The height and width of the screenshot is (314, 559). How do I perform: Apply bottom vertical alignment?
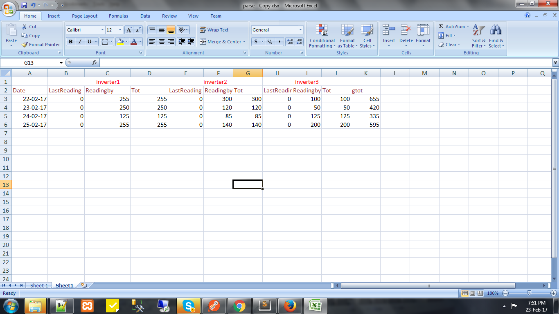click(x=171, y=30)
